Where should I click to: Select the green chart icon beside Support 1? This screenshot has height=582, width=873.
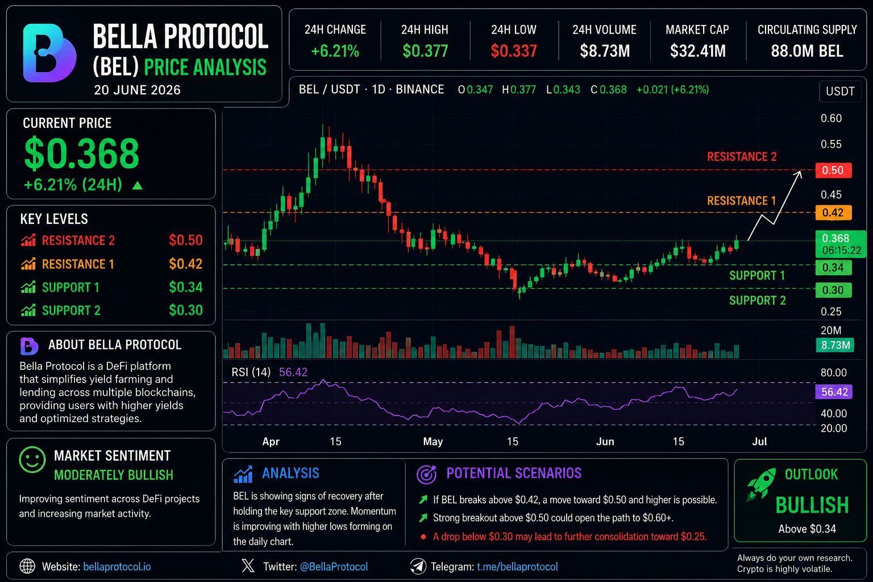(28, 288)
